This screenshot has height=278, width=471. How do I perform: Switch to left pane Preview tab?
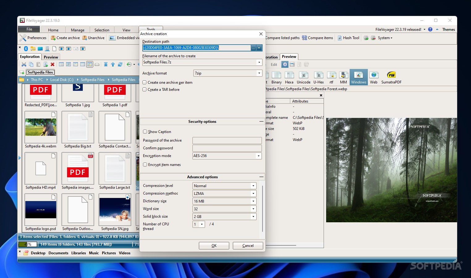(x=51, y=57)
